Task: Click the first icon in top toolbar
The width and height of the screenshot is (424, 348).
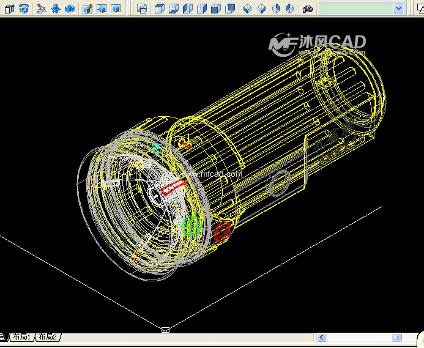Action: [x=9, y=9]
